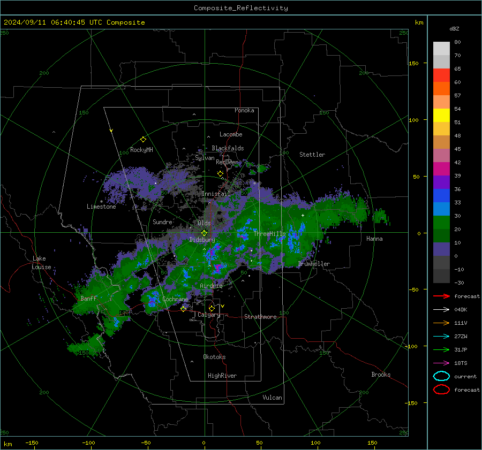482x450 pixels.
Task: Click the Strathmore label on map
Action: (x=260, y=317)
